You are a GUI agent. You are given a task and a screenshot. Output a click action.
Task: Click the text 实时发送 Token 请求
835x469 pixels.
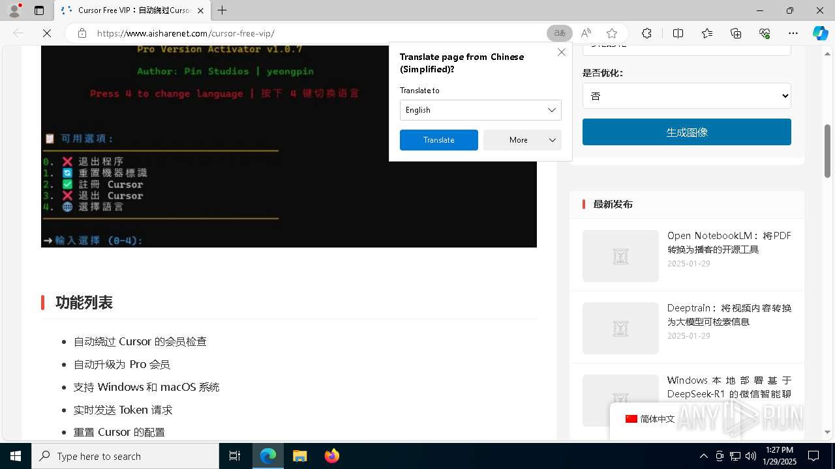pyautogui.click(x=123, y=410)
